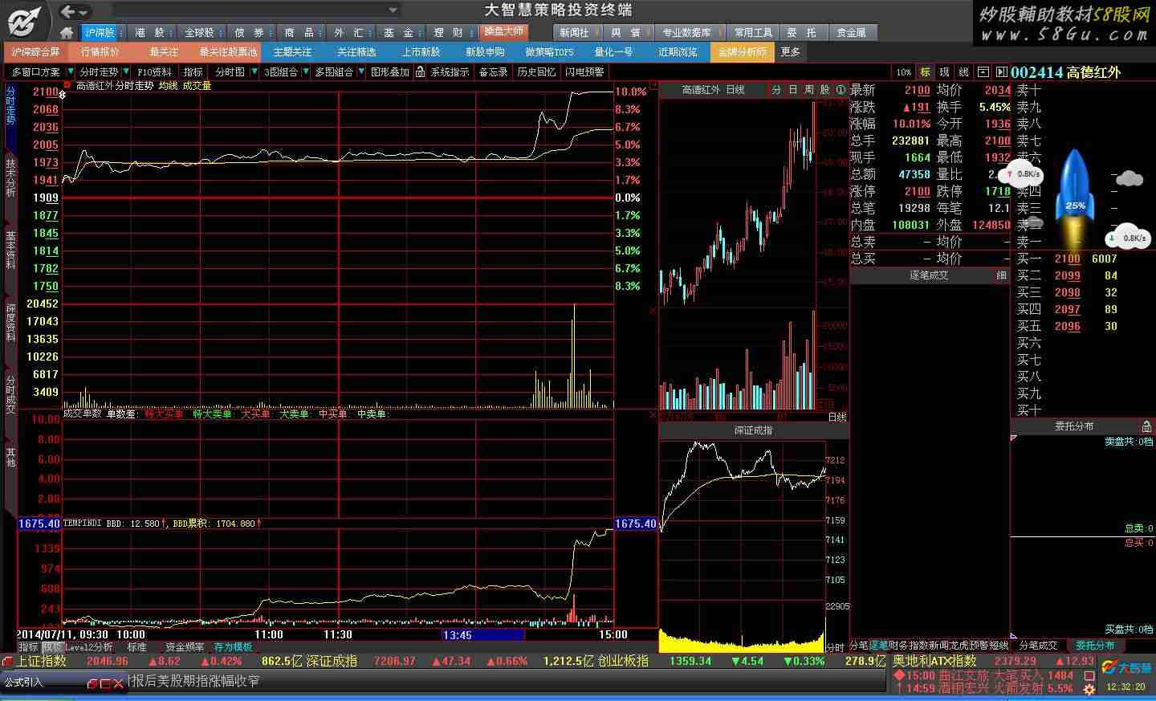Switch to the 委托分布 bottom tab
Screen dimensions: 1156x701
pyautogui.click(x=1095, y=645)
